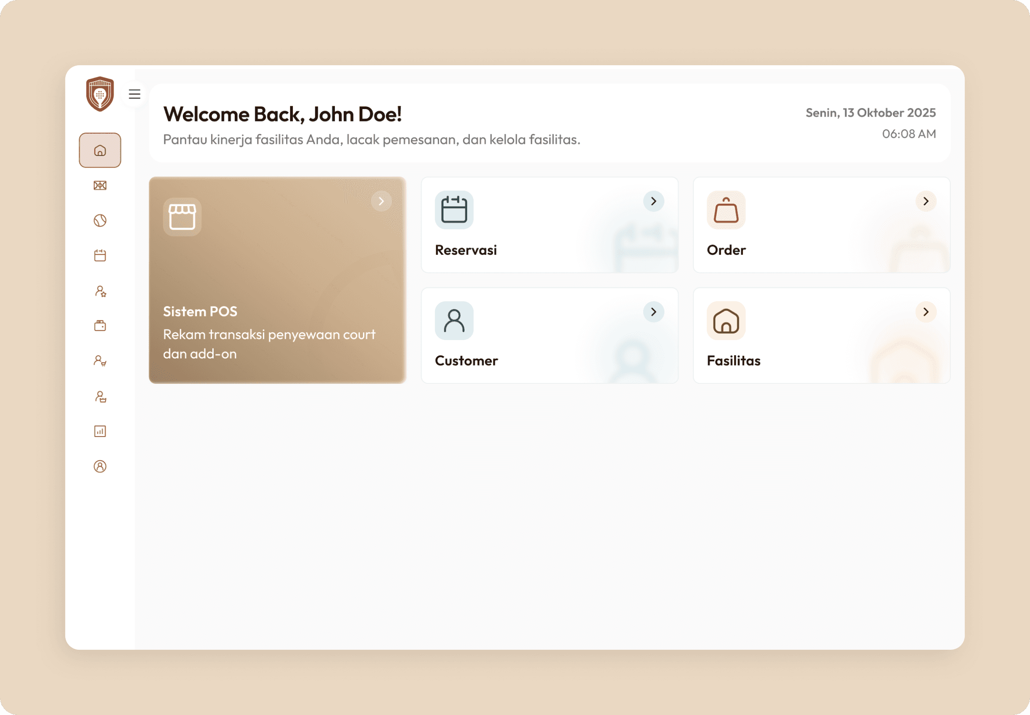
Task: Open the Sistem POS card
Action: coord(278,280)
